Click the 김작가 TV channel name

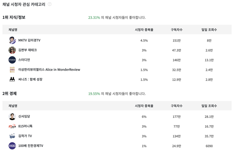tap(25, 136)
